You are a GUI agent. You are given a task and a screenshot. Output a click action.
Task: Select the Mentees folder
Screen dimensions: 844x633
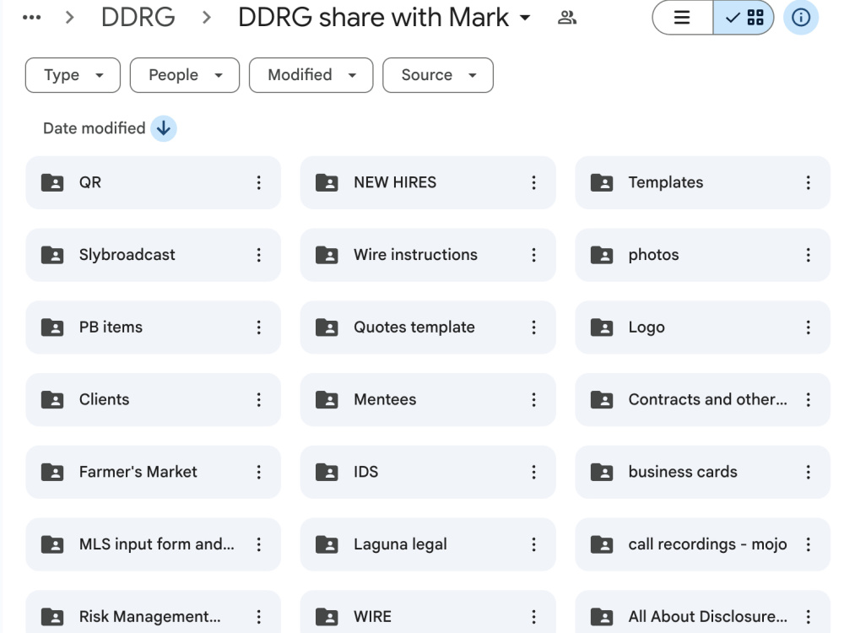click(x=428, y=399)
